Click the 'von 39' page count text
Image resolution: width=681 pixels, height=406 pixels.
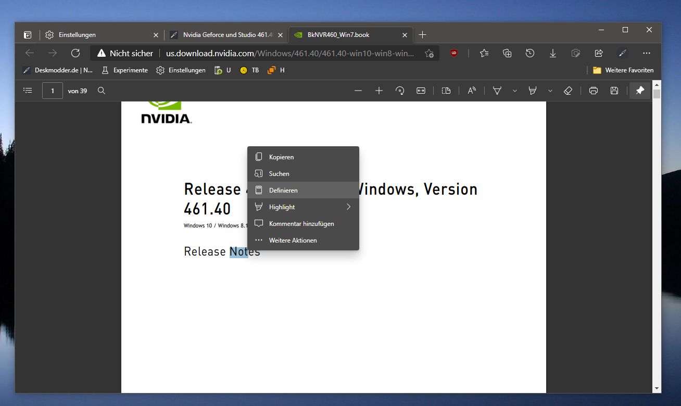pyautogui.click(x=78, y=91)
